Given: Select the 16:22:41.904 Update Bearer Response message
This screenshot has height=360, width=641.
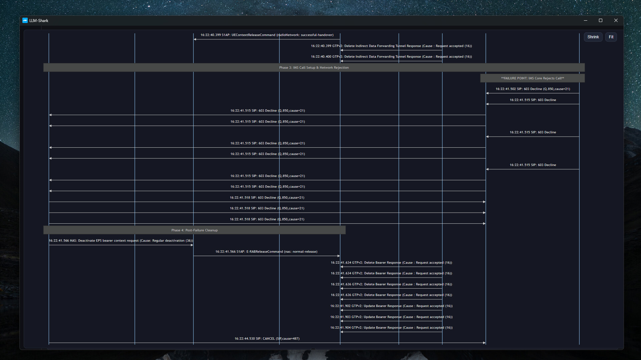Looking at the screenshot, I should click(x=391, y=328).
